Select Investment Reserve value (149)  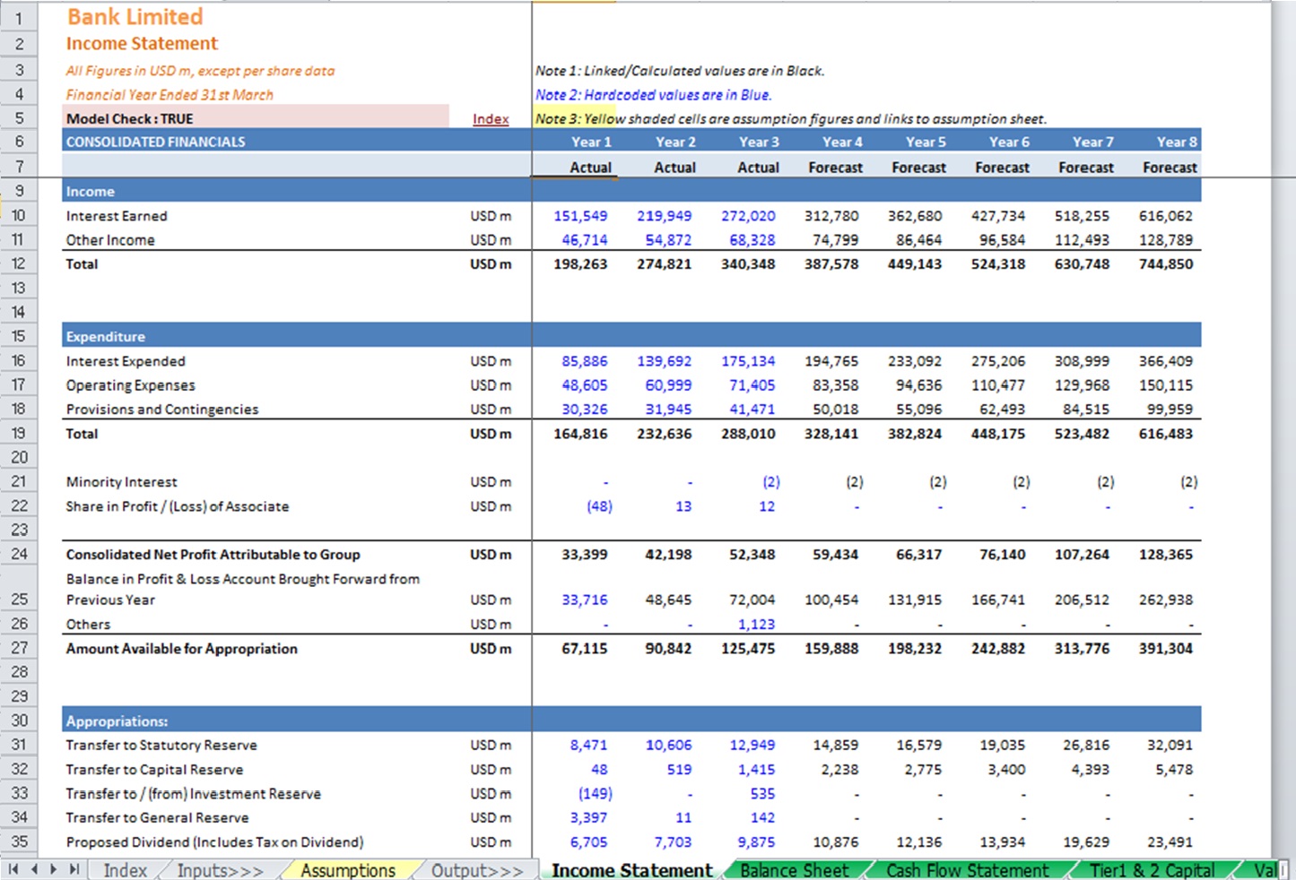595,794
